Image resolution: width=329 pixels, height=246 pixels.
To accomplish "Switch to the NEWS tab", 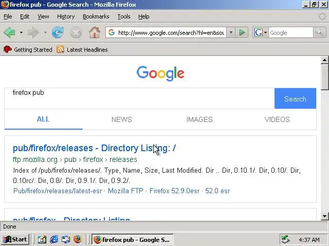I will pos(122,119).
